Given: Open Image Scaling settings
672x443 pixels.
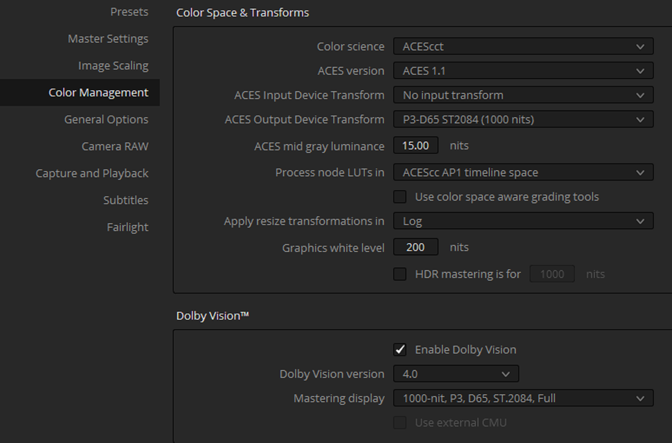Looking at the screenshot, I should click(x=113, y=65).
